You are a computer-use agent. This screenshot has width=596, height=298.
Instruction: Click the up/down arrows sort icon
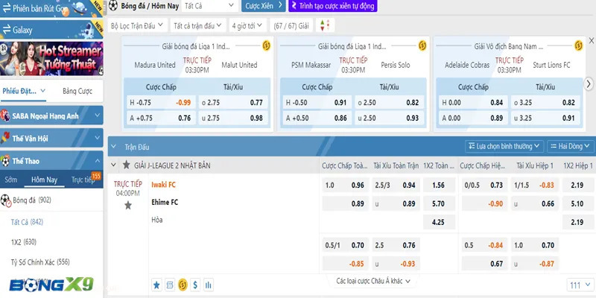click(323, 25)
